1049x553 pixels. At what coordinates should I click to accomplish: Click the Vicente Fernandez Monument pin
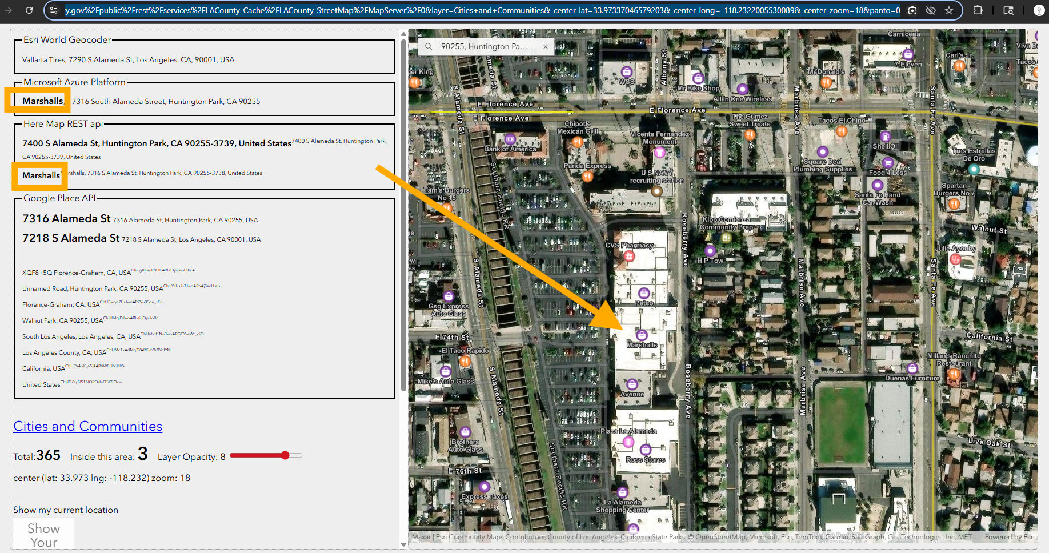[660, 152]
